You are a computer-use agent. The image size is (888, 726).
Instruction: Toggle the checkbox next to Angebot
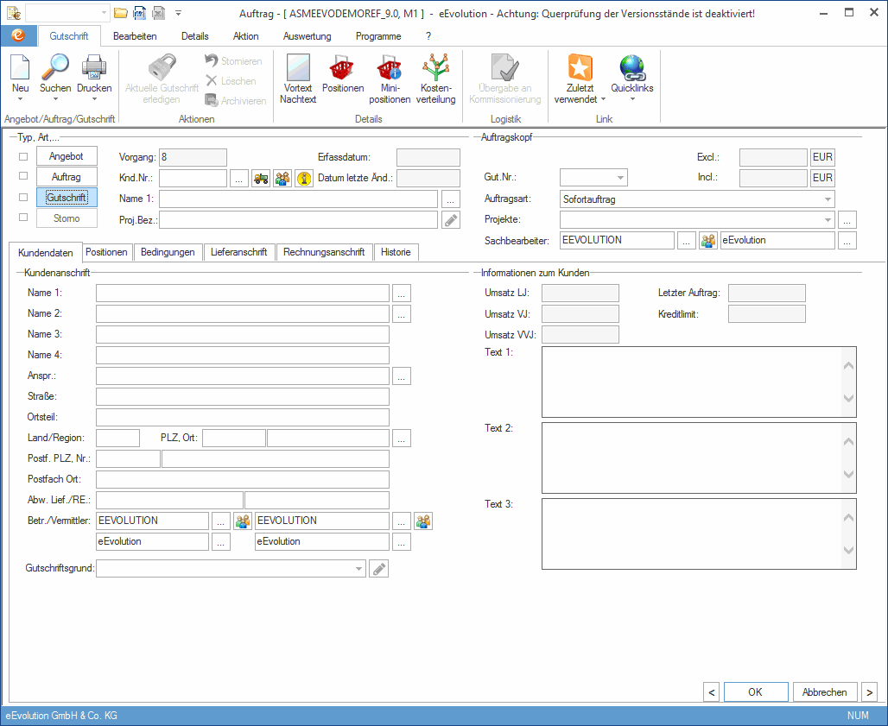tap(23, 156)
